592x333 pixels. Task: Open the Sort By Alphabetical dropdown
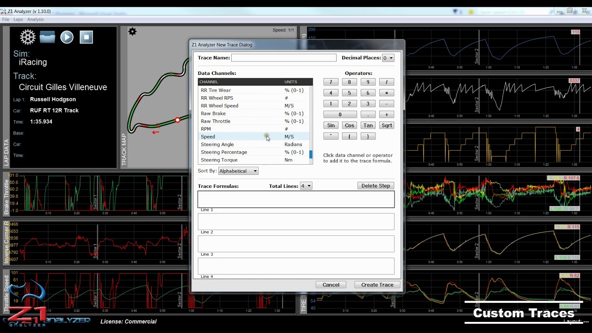pos(238,171)
